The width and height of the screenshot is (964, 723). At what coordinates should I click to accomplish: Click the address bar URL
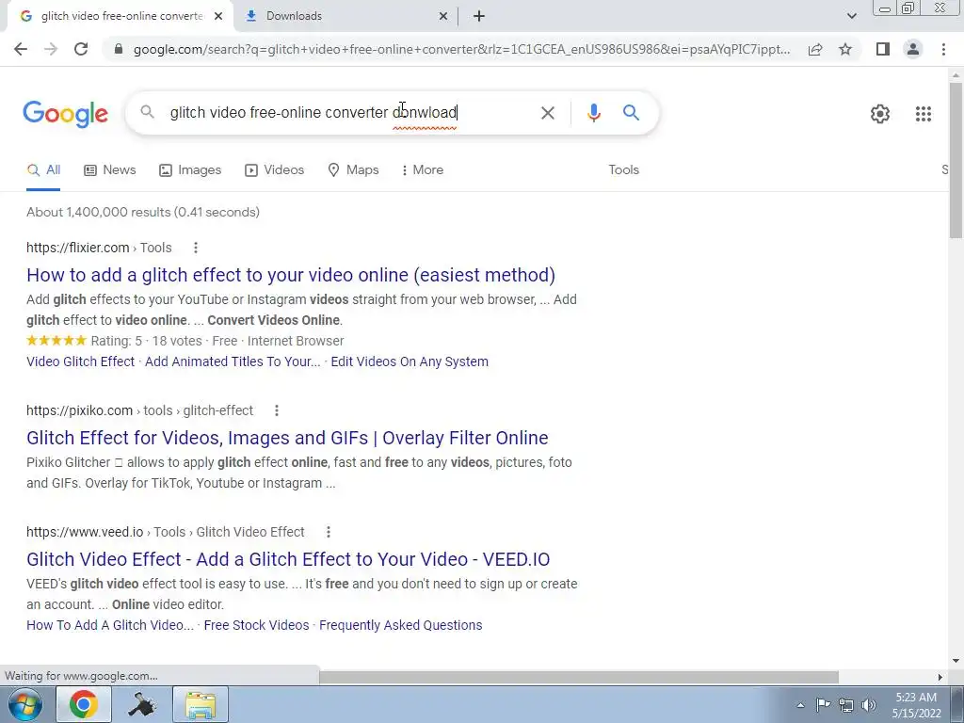[x=461, y=49]
